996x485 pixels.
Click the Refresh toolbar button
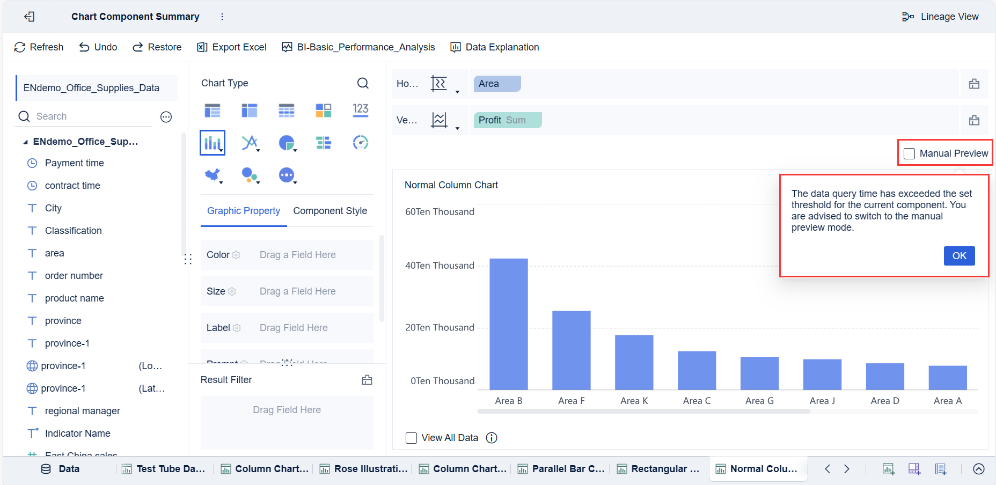39,47
